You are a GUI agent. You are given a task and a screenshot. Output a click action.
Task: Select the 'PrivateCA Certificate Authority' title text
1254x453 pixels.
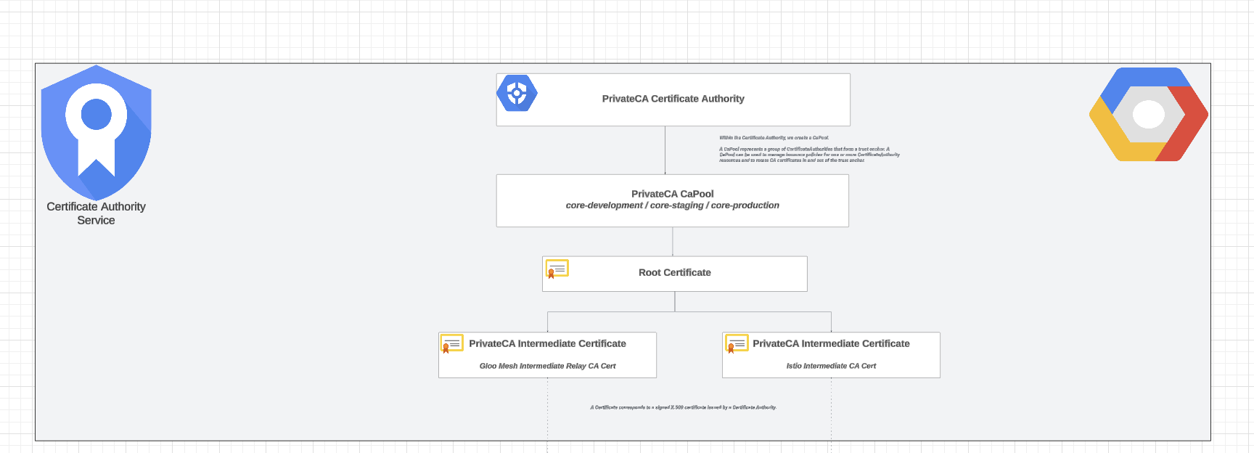click(x=673, y=99)
